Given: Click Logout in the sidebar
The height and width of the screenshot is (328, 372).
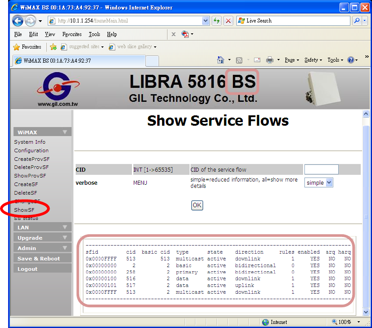Looking at the screenshot, I should click(x=42, y=269).
